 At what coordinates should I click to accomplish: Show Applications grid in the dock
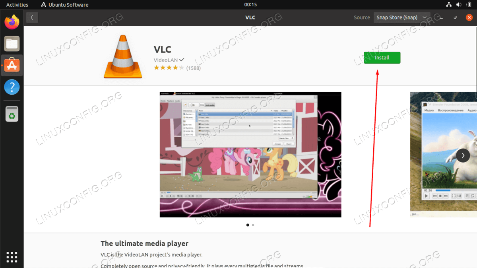pyautogui.click(x=12, y=256)
